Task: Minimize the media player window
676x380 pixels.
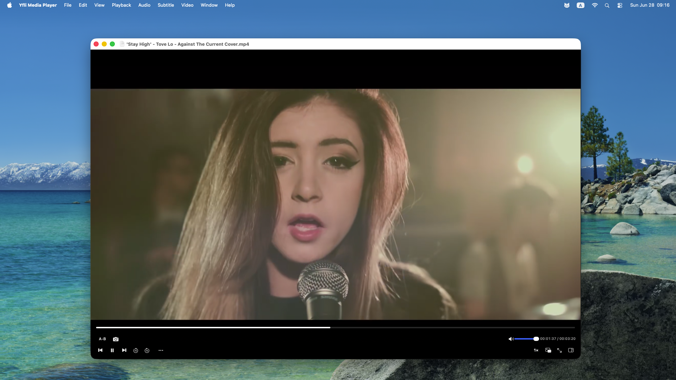Action: (104, 44)
